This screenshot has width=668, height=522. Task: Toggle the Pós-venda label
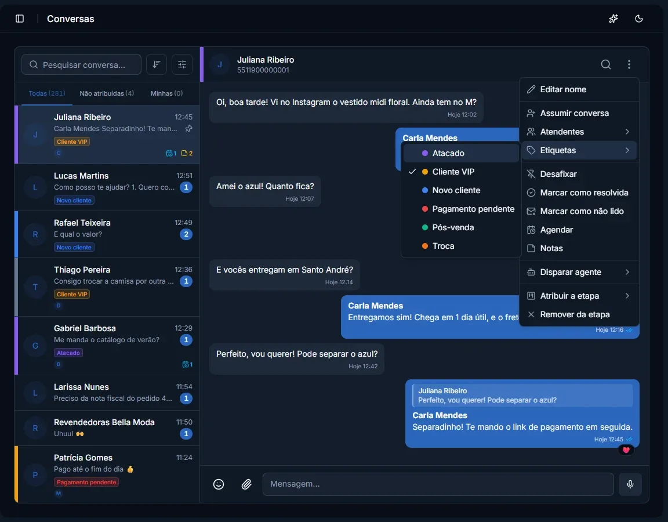(461, 227)
